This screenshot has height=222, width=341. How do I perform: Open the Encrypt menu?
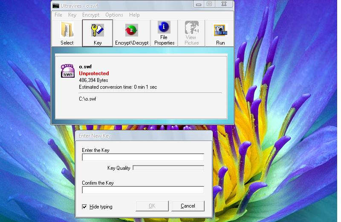click(91, 15)
